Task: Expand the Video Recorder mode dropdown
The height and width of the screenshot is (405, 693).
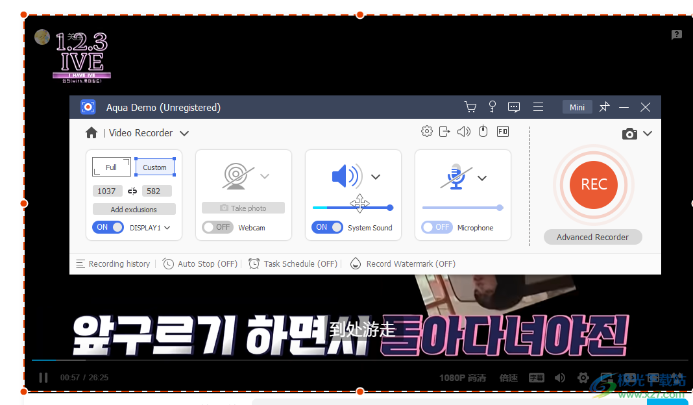Action: [x=184, y=133]
